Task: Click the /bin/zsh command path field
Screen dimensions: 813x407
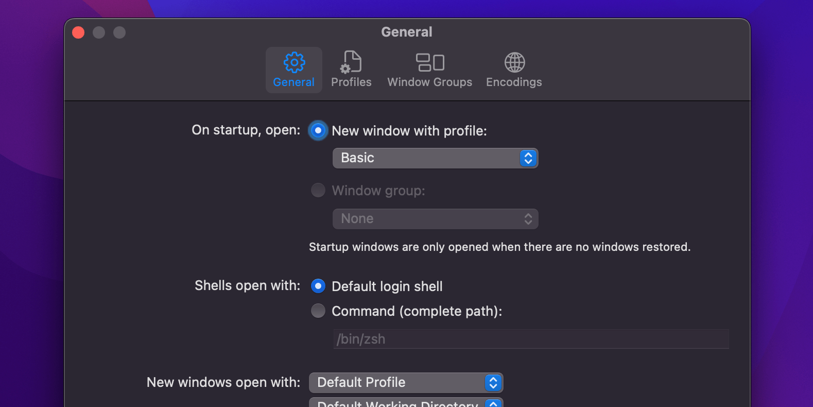Action: click(531, 339)
